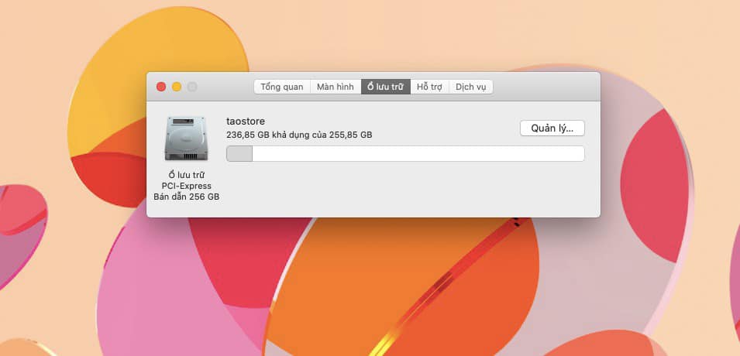Click the hard drive icon
The width and height of the screenshot is (740, 356).
point(186,138)
